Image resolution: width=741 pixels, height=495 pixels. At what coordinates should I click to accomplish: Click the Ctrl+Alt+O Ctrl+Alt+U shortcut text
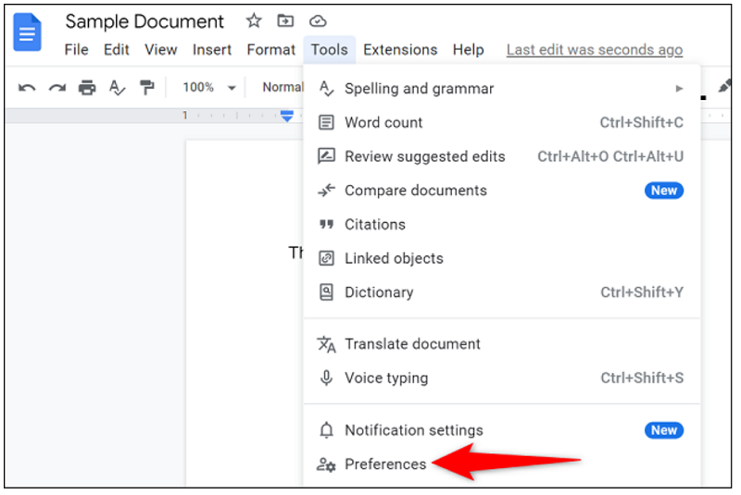click(x=610, y=156)
